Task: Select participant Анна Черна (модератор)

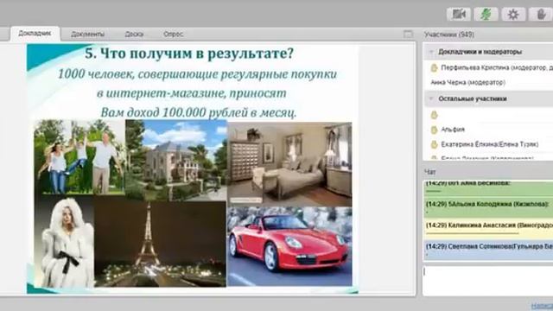Action: (x=468, y=83)
